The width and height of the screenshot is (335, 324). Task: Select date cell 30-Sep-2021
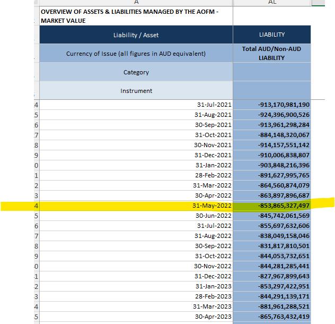[x=136, y=125]
